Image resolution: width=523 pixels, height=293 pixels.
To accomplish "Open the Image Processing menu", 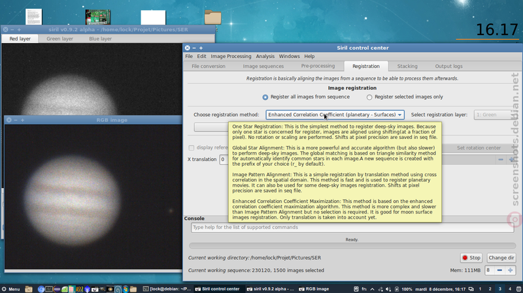I will tap(231, 56).
